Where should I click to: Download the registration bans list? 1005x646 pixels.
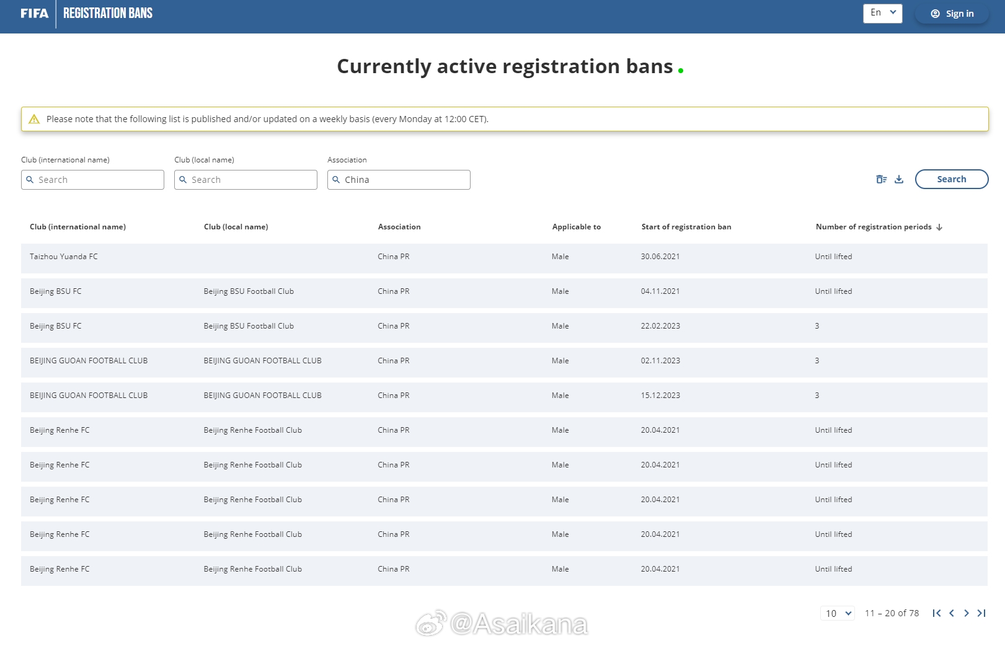point(899,179)
